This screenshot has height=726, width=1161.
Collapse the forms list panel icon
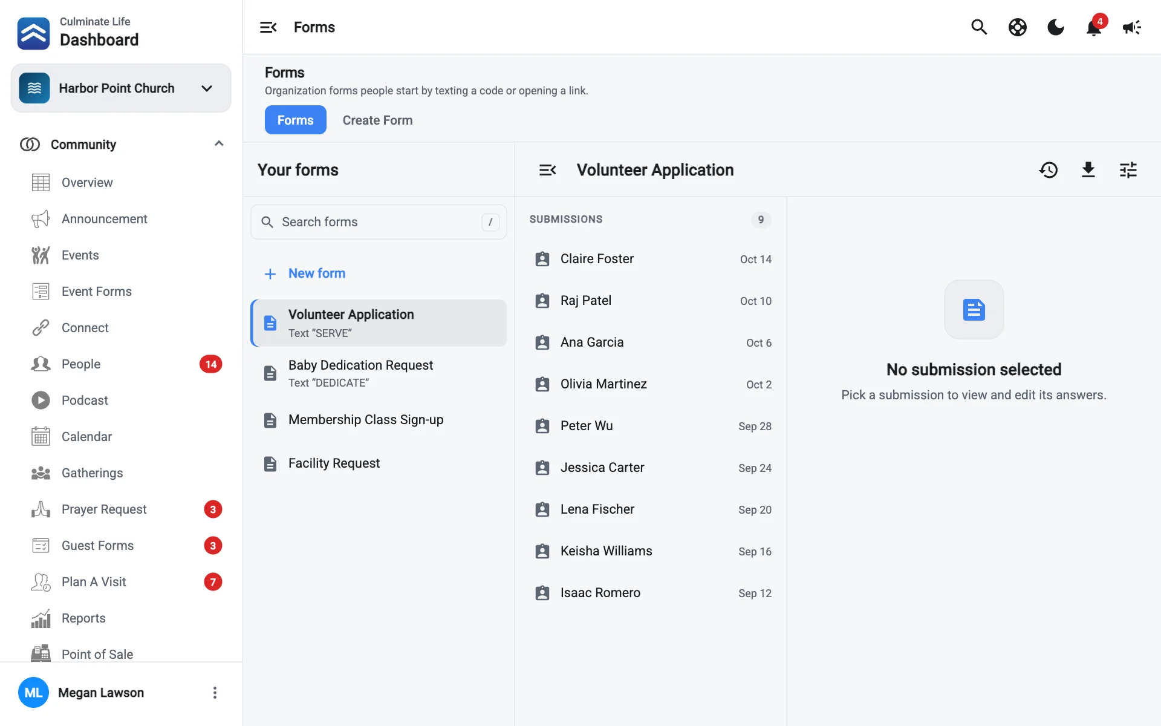tap(547, 170)
